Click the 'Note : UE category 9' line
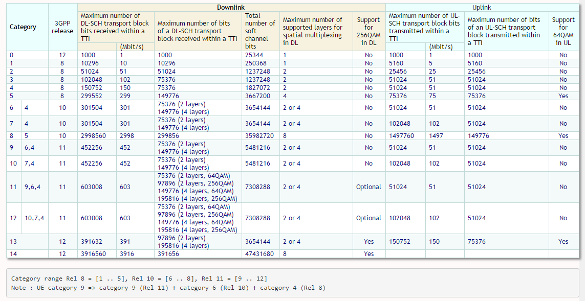This screenshot has height=301, width=585. [168, 288]
